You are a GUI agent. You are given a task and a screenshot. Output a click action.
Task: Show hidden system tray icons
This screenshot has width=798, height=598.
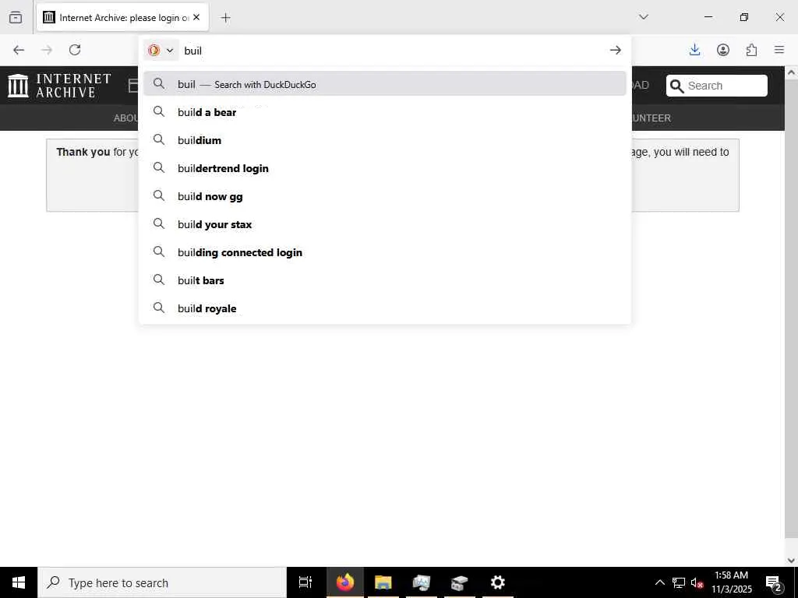tap(659, 582)
